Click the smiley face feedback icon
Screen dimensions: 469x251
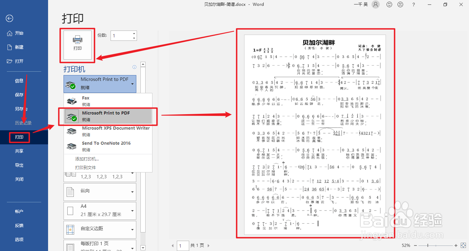[389, 4]
